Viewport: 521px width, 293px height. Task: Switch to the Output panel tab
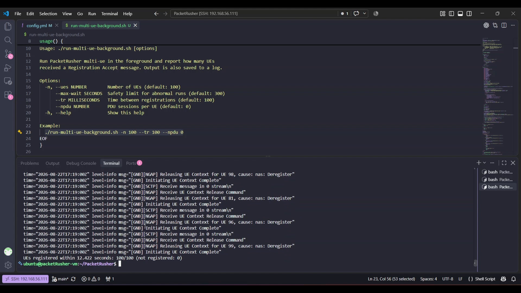[x=52, y=163]
